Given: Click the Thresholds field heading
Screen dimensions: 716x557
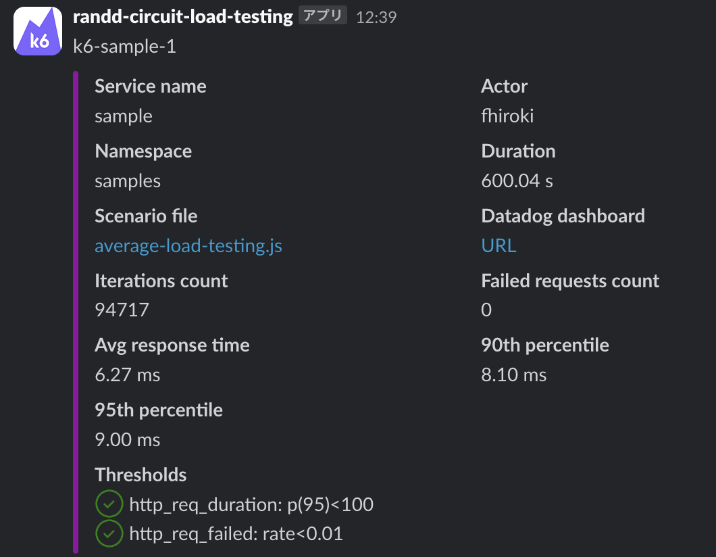Looking at the screenshot, I should pyautogui.click(x=140, y=475).
